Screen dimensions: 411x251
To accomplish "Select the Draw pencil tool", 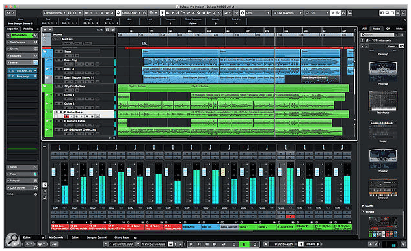I will (x=173, y=12).
